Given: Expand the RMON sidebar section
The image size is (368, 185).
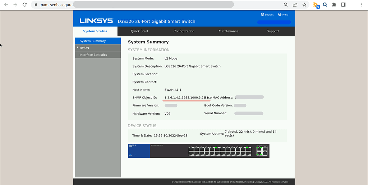Looking at the screenshot, I should coord(98,48).
